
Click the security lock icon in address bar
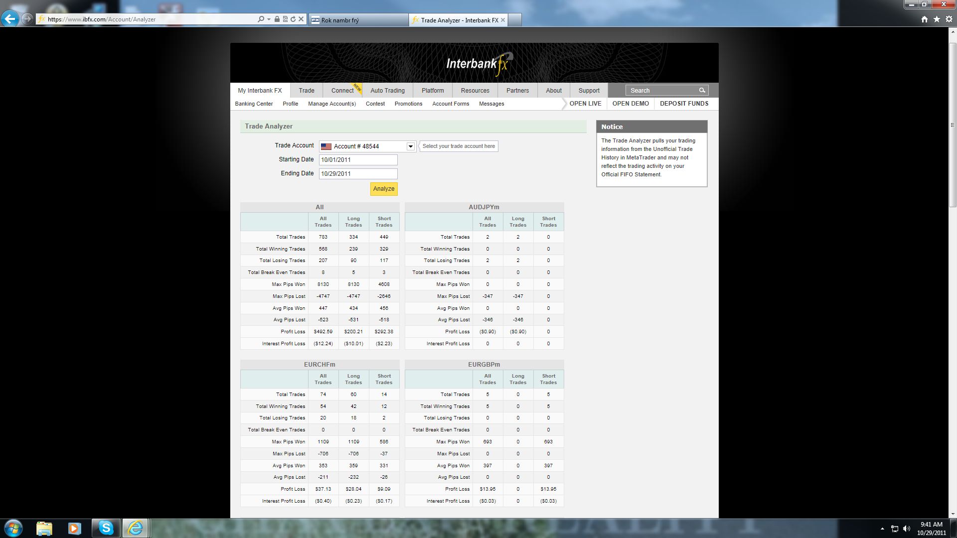277,19
